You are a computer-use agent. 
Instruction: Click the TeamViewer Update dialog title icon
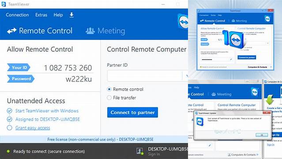coord(196,113)
